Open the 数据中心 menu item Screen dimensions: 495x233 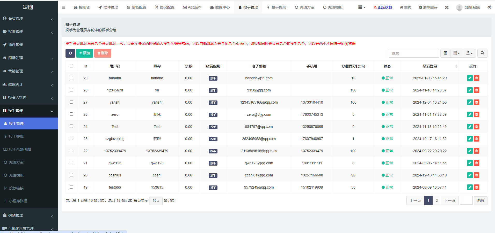pos(220,7)
